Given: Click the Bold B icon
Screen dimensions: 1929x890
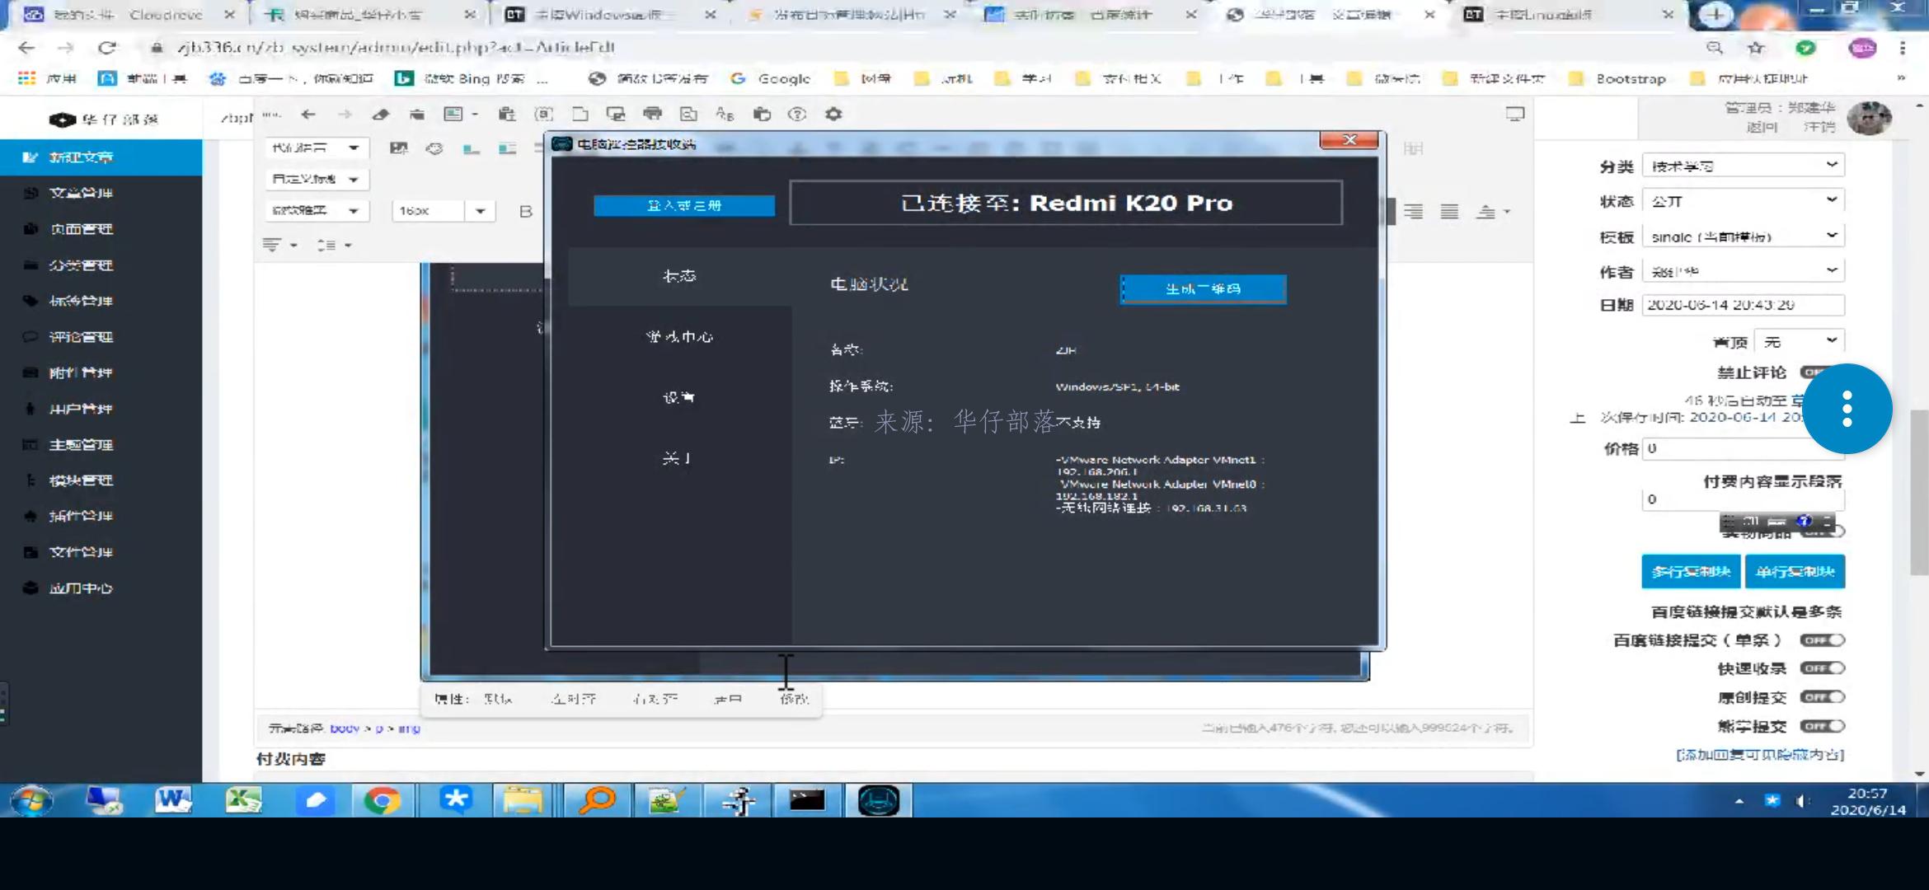Looking at the screenshot, I should point(525,212).
